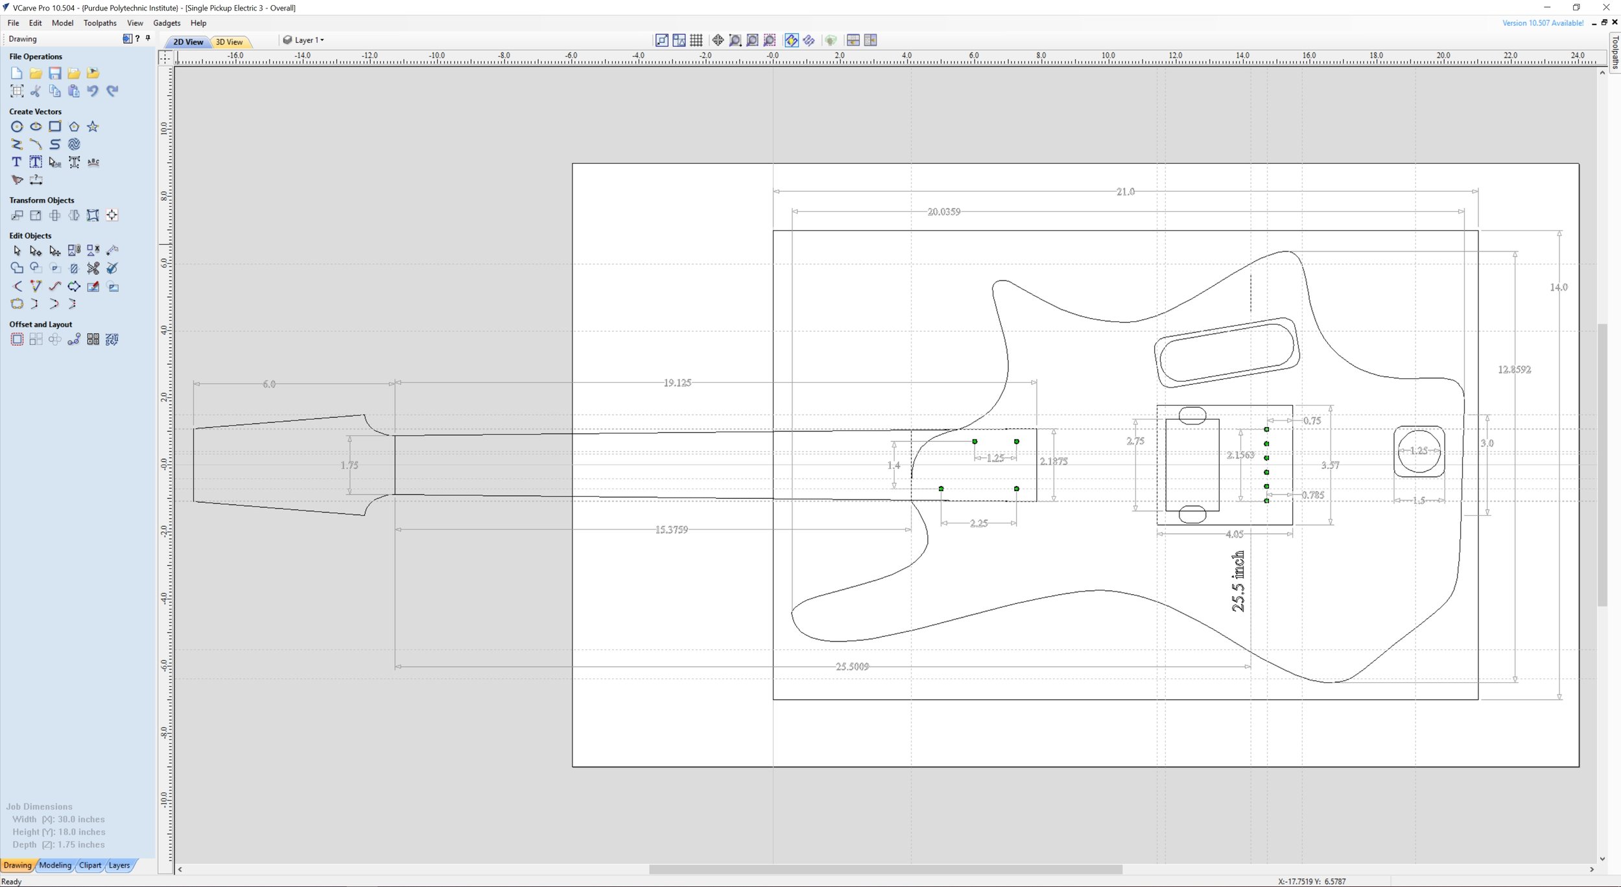
Task: Click the Draw Rectangle tool
Action: [55, 127]
